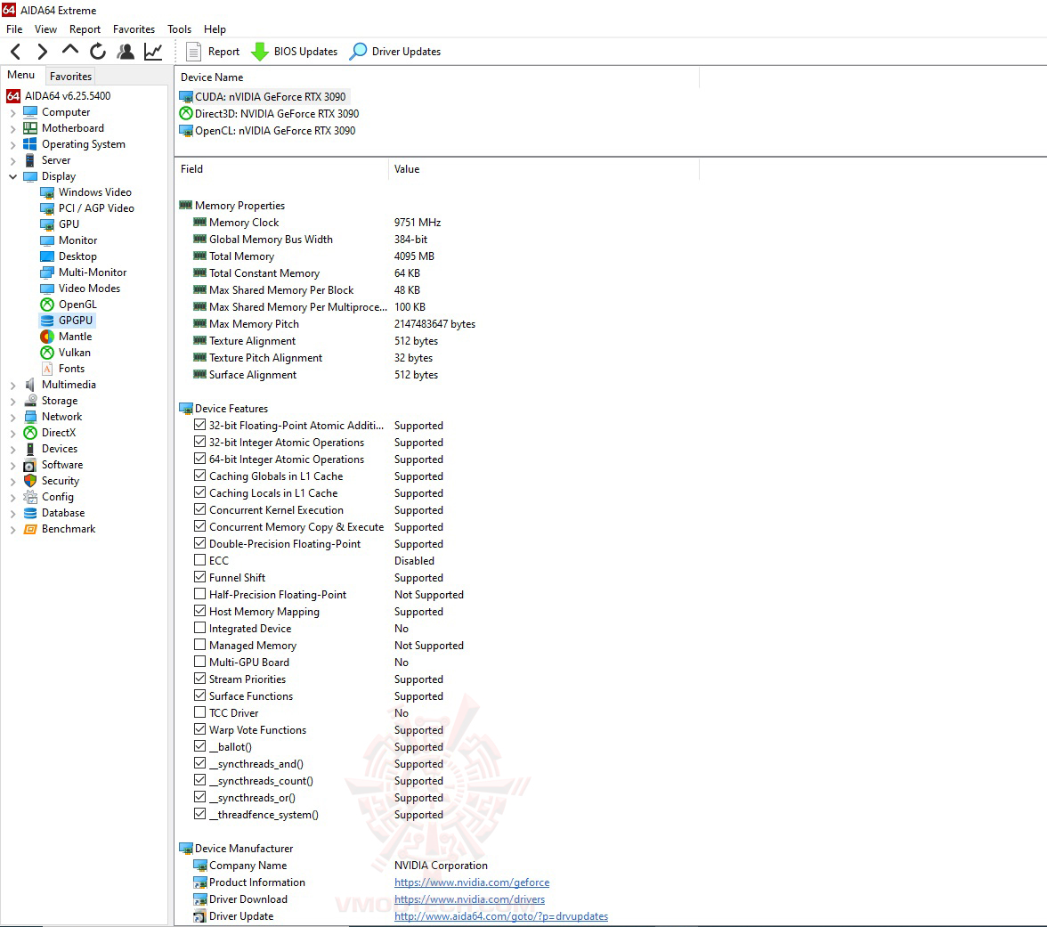1047x927 pixels.
Task: Toggle the TCC Driver checkbox
Action: click(199, 712)
